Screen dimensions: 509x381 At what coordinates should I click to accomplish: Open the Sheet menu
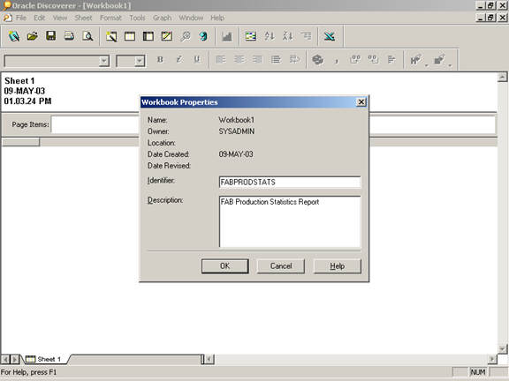[83, 18]
